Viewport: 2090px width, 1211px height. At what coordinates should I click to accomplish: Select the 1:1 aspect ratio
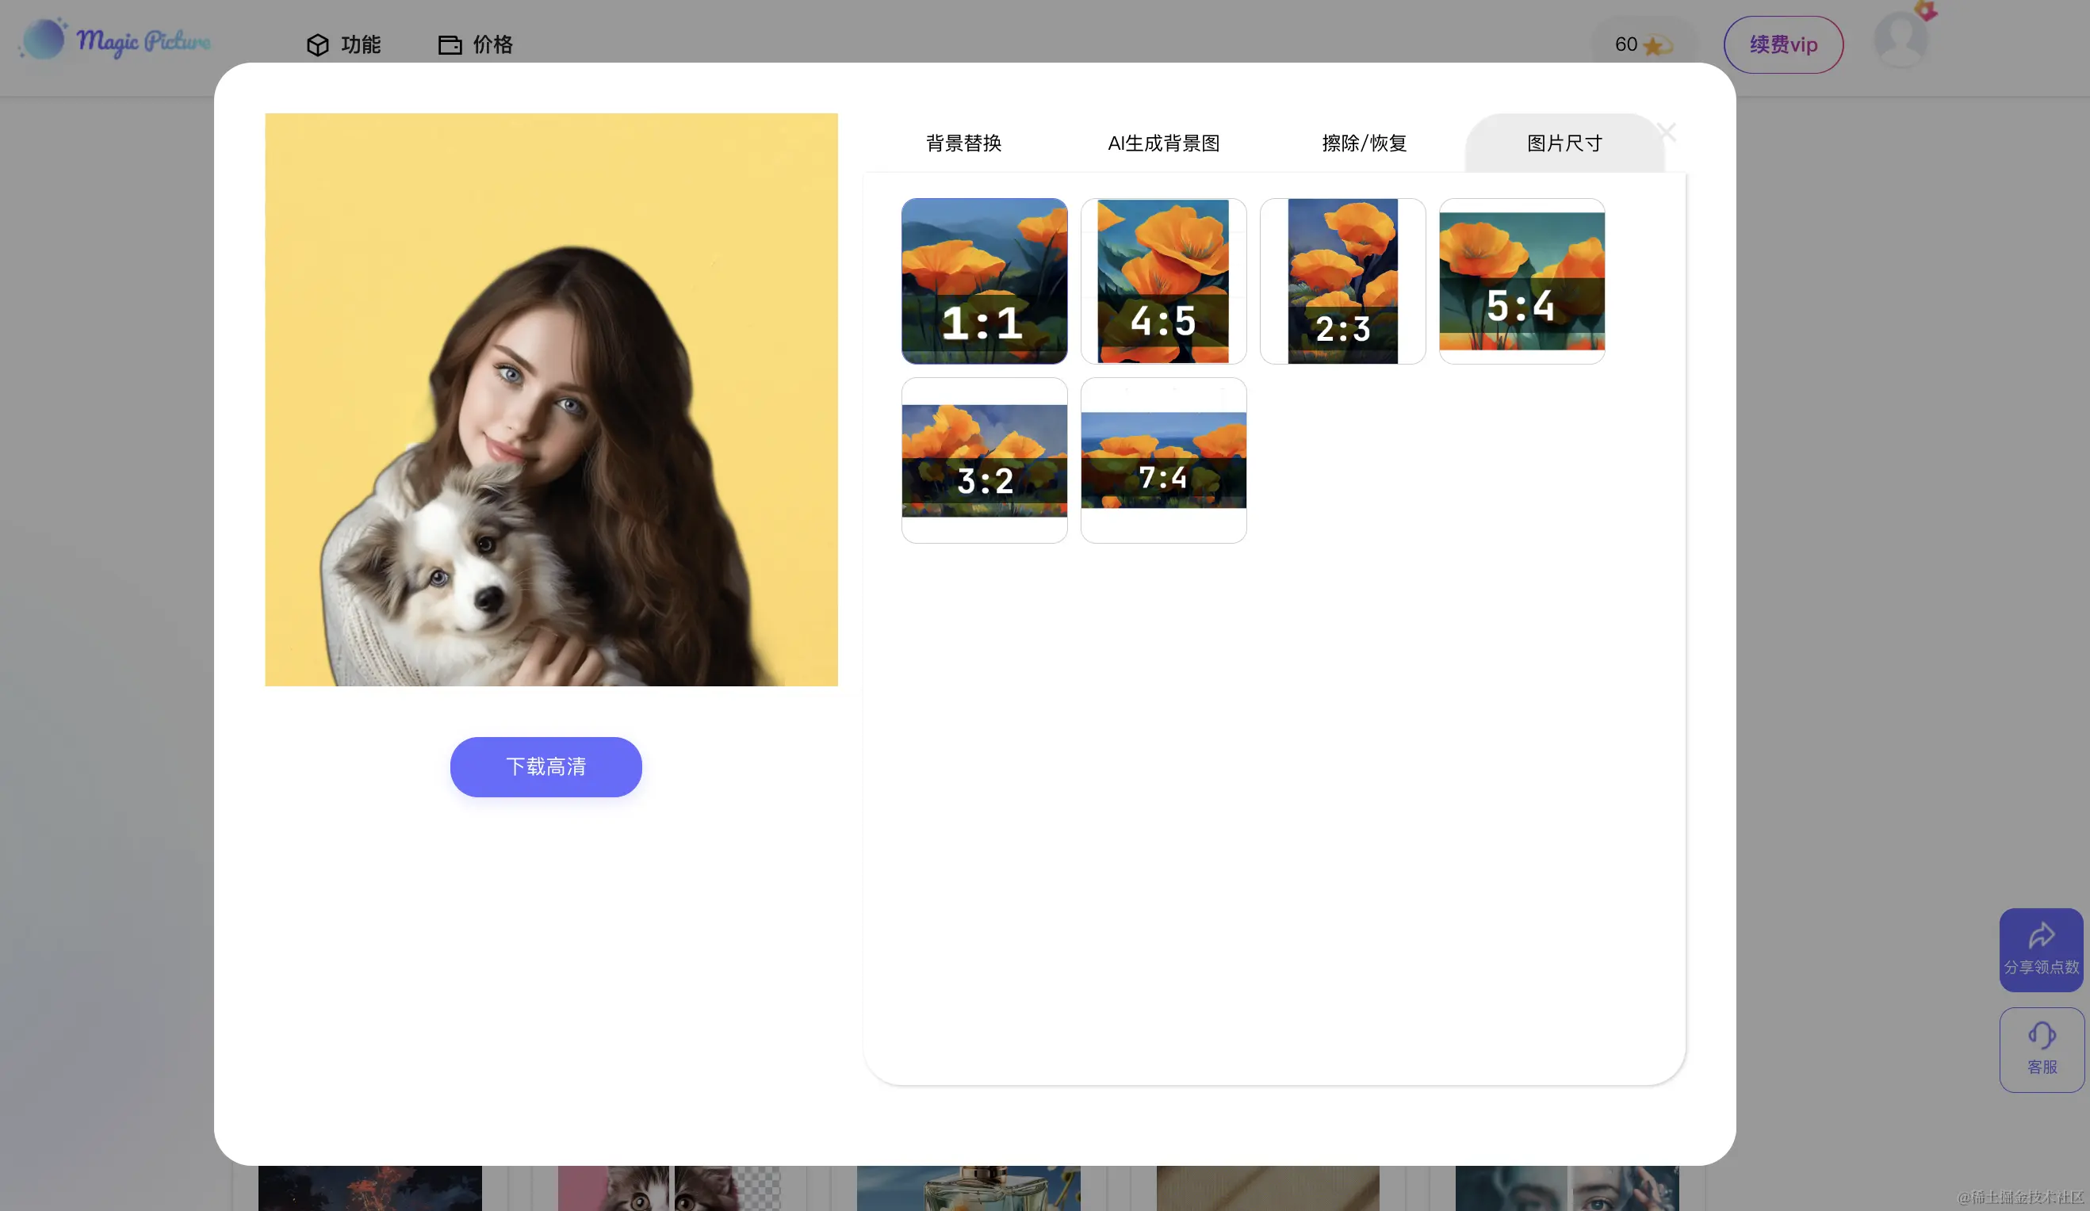pyautogui.click(x=984, y=282)
